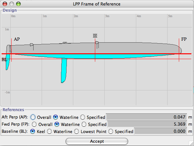
Task: Click the FP label in the design view
Action: (x=184, y=39)
